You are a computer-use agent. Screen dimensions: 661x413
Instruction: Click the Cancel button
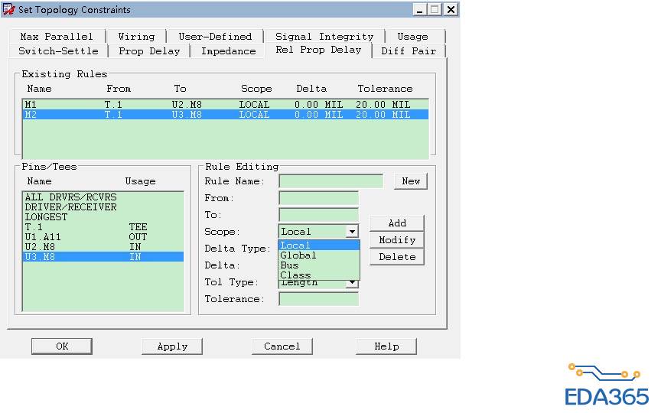[x=282, y=346]
